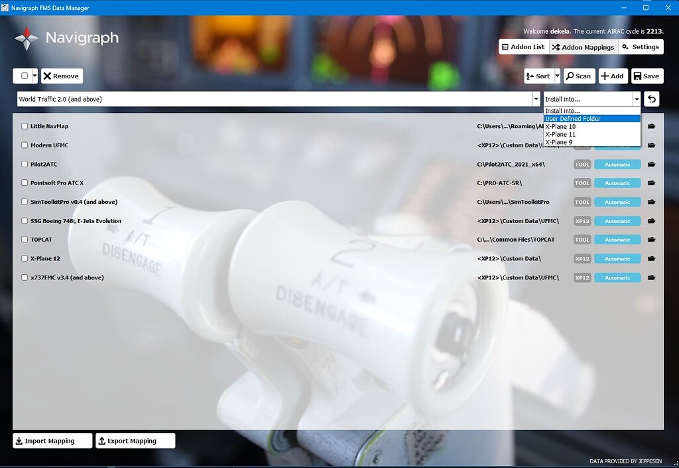Click the Remove button

pyautogui.click(x=62, y=75)
